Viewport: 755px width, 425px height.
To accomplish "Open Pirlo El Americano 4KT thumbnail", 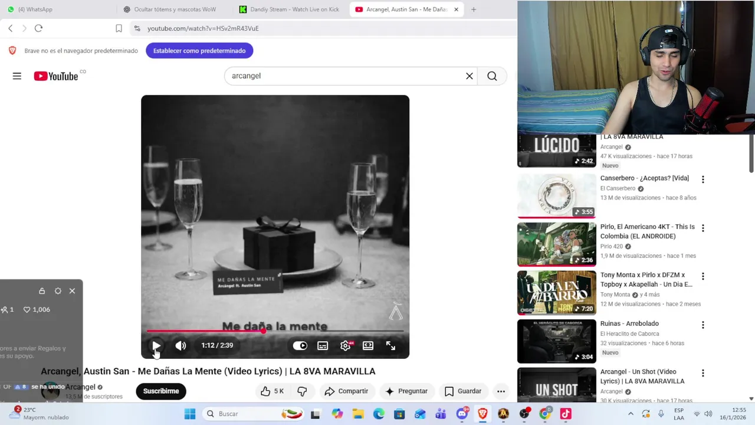I will [x=557, y=244].
